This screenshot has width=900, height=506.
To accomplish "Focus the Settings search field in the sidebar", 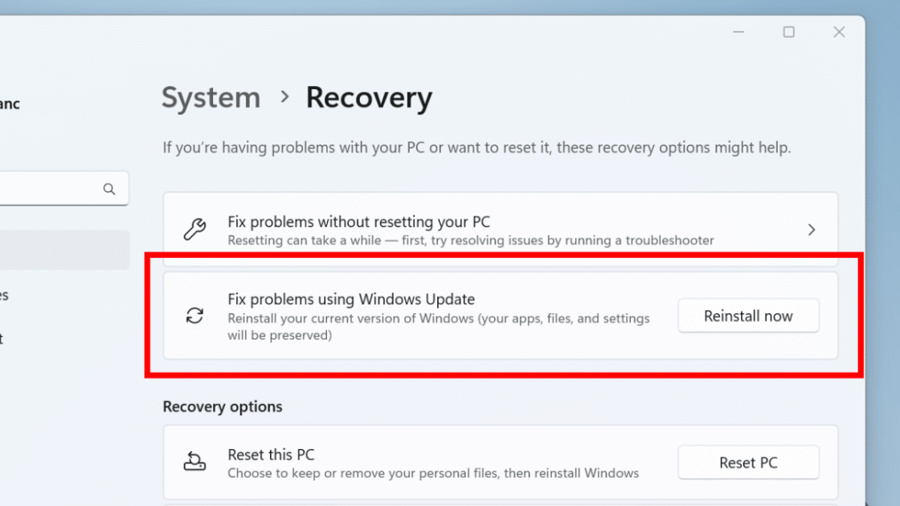I will (48, 190).
